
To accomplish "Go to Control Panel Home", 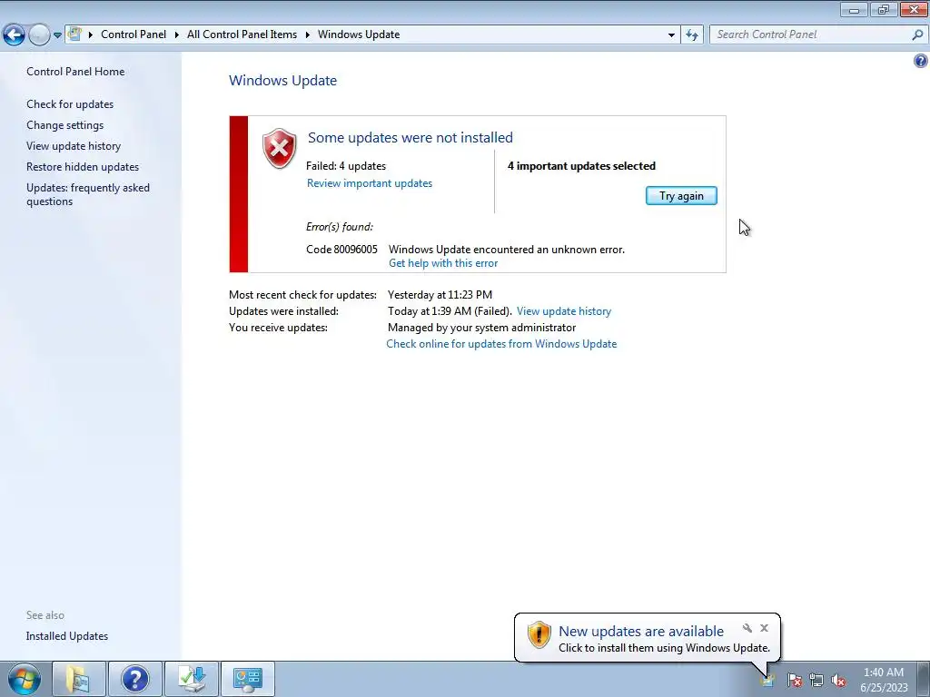I will (75, 72).
